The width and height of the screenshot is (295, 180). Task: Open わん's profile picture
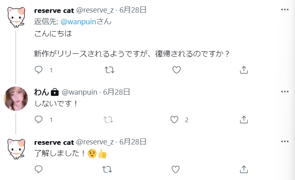[x=16, y=98]
